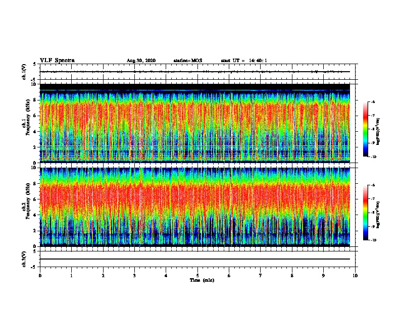Click the "ch.1(V)" axis label

(x=24, y=72)
